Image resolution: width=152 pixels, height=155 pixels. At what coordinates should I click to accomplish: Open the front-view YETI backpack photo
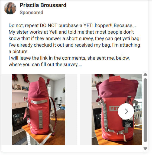pos(117,110)
